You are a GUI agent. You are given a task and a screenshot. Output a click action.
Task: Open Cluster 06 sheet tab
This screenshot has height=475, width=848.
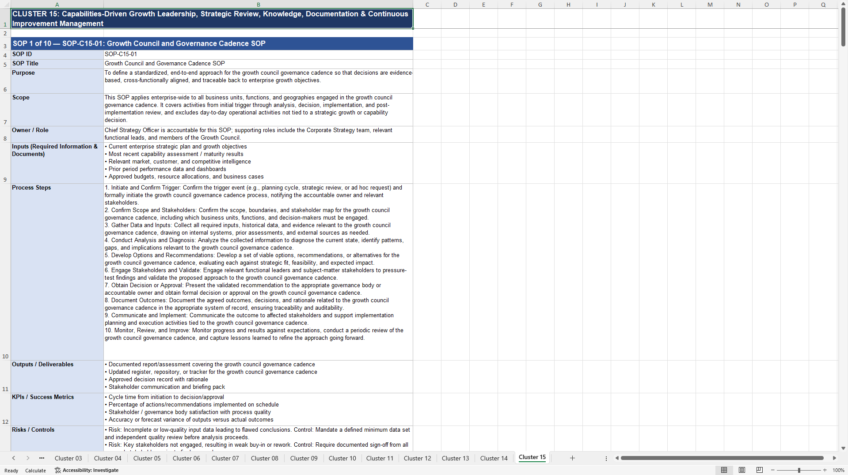coord(186,458)
